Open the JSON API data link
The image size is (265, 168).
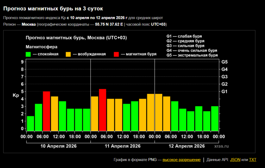[235, 160]
